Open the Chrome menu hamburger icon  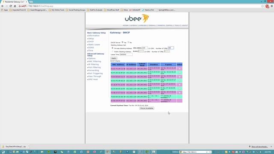tap(272, 6)
